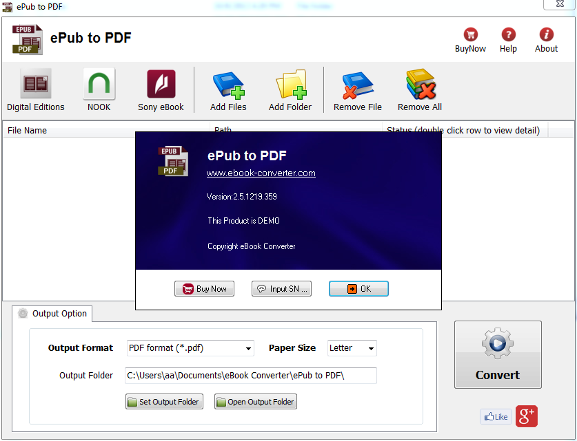This screenshot has width=577, height=441.
Task: Click the NOOK source icon
Action: (x=99, y=89)
